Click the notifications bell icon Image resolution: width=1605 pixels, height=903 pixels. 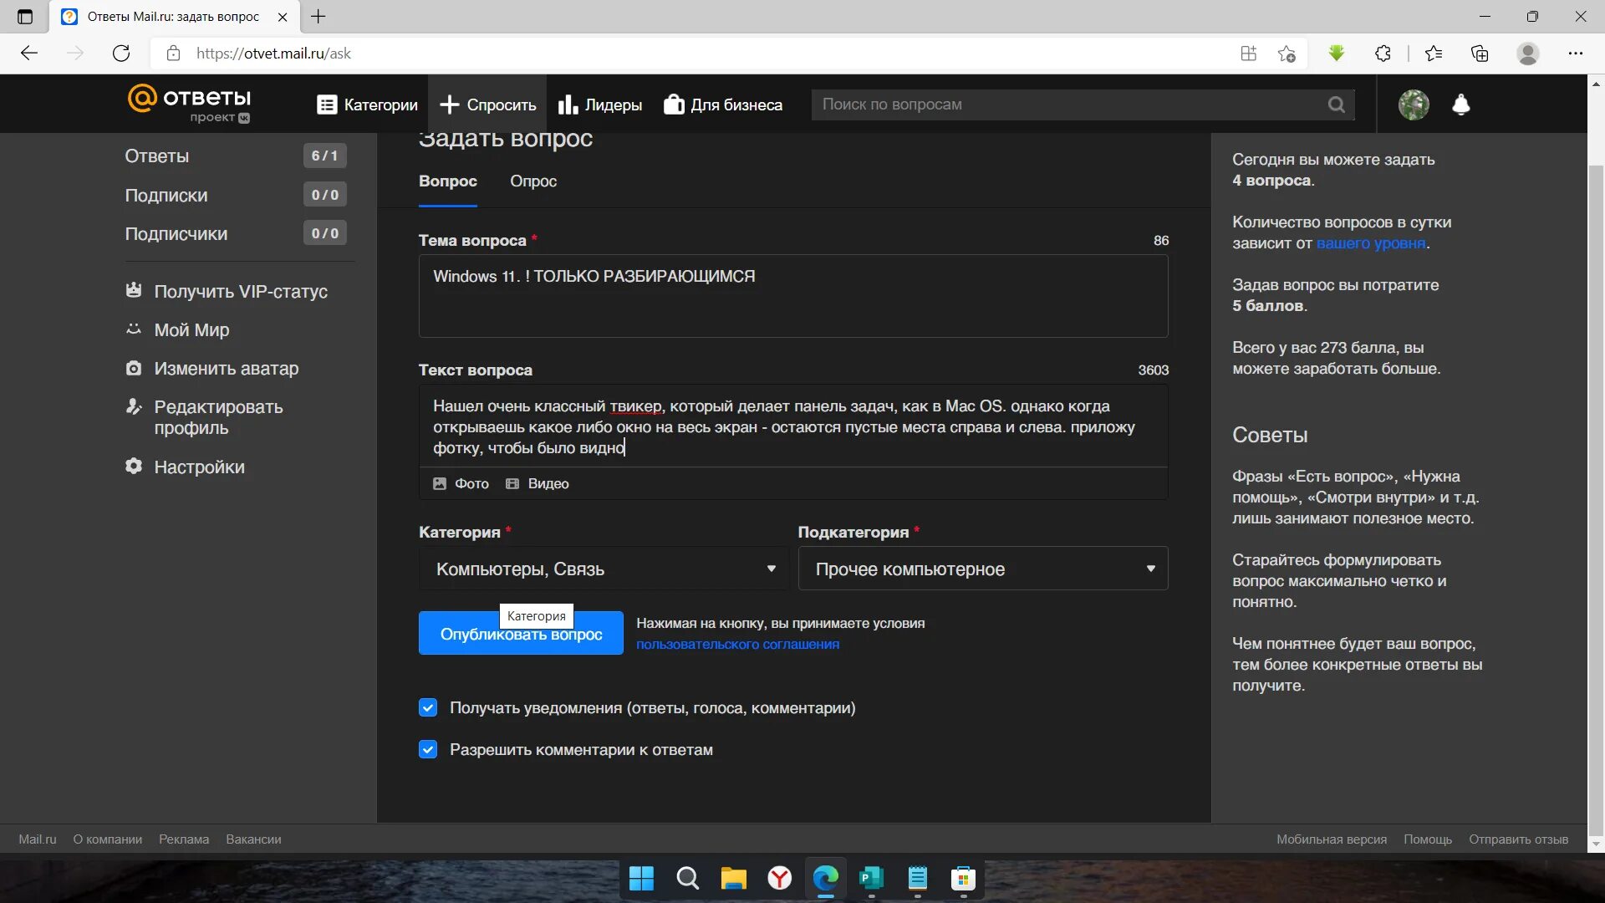point(1460,105)
